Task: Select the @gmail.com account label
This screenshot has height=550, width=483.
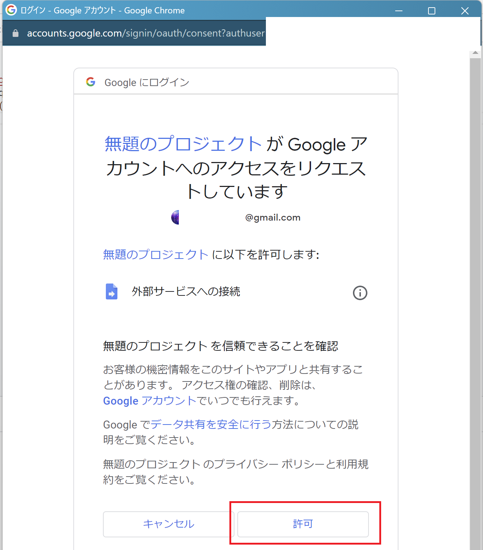Action: coord(273,217)
